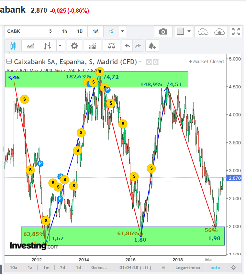This screenshot has height=274, width=246.
Task: Click the 2.870 current price label
Action: [234, 178]
